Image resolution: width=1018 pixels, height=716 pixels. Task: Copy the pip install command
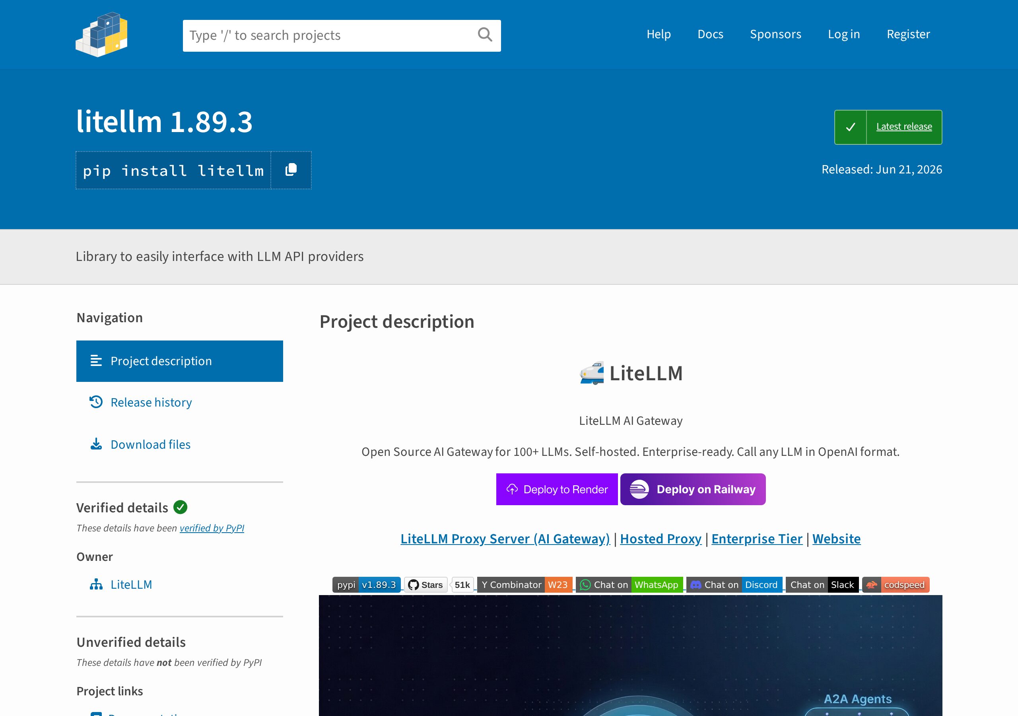pyautogui.click(x=291, y=170)
